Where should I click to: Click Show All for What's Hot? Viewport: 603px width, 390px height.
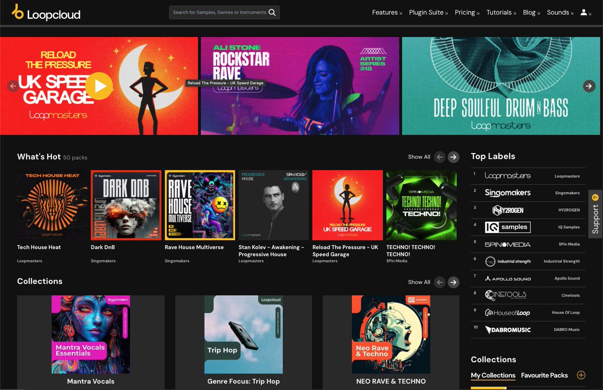click(x=419, y=157)
